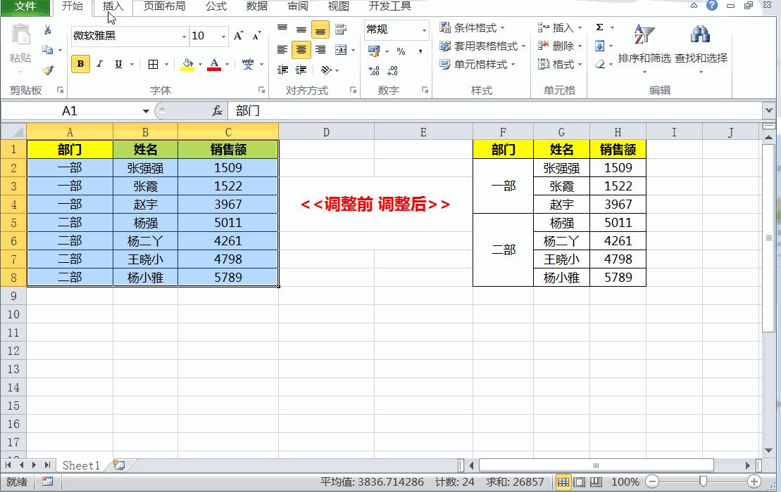Screen dimensions: 781x492
Task: Click the 粘贴 (Paste) button
Action: coord(20,42)
